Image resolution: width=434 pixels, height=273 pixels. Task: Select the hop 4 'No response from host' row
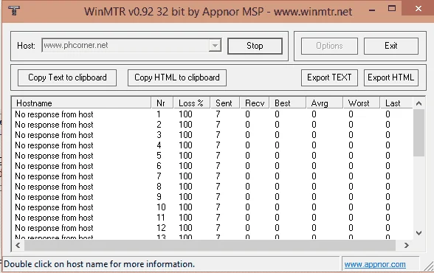click(x=213, y=145)
